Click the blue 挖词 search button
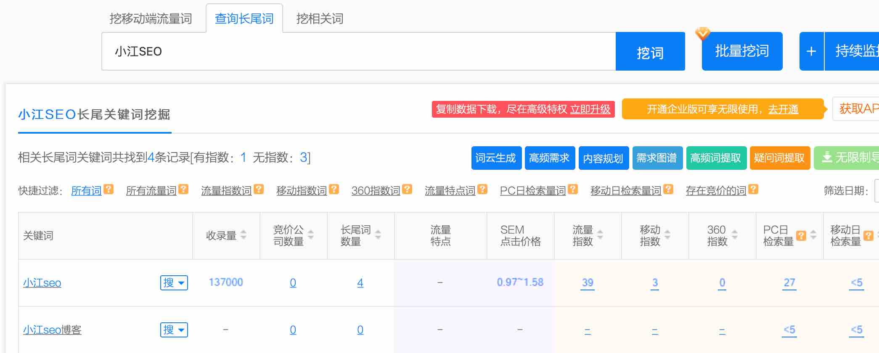Viewport: 879px width, 353px height. [650, 52]
